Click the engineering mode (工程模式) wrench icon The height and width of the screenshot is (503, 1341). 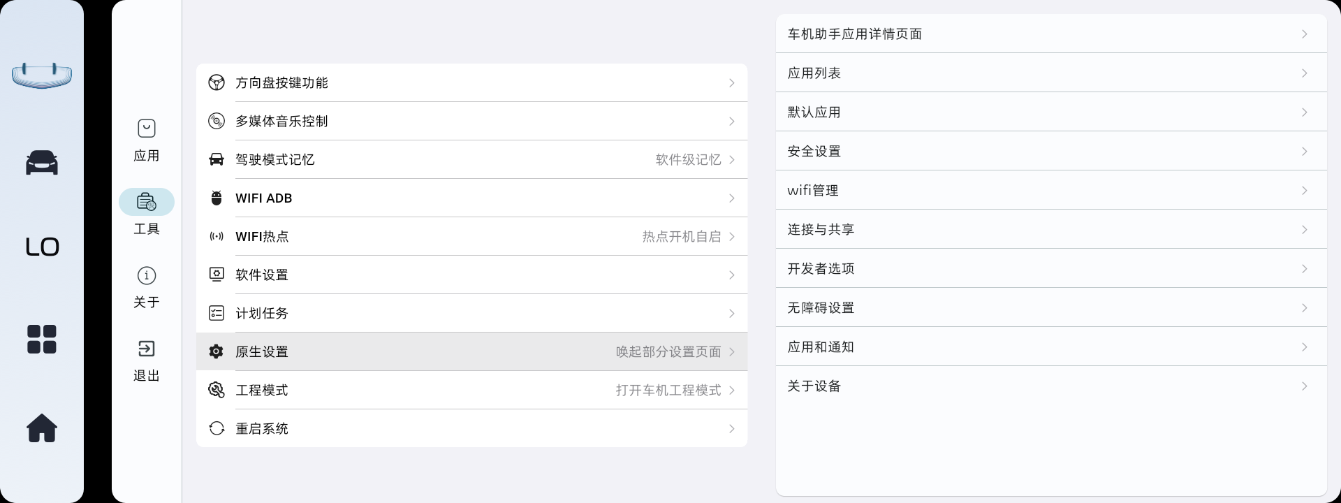click(217, 390)
